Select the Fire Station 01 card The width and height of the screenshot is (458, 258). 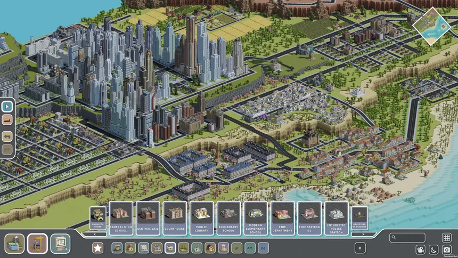click(x=309, y=218)
